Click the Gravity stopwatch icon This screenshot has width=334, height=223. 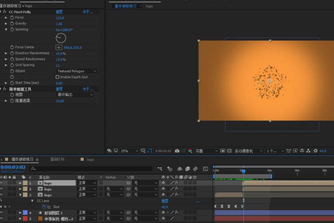click(12, 23)
